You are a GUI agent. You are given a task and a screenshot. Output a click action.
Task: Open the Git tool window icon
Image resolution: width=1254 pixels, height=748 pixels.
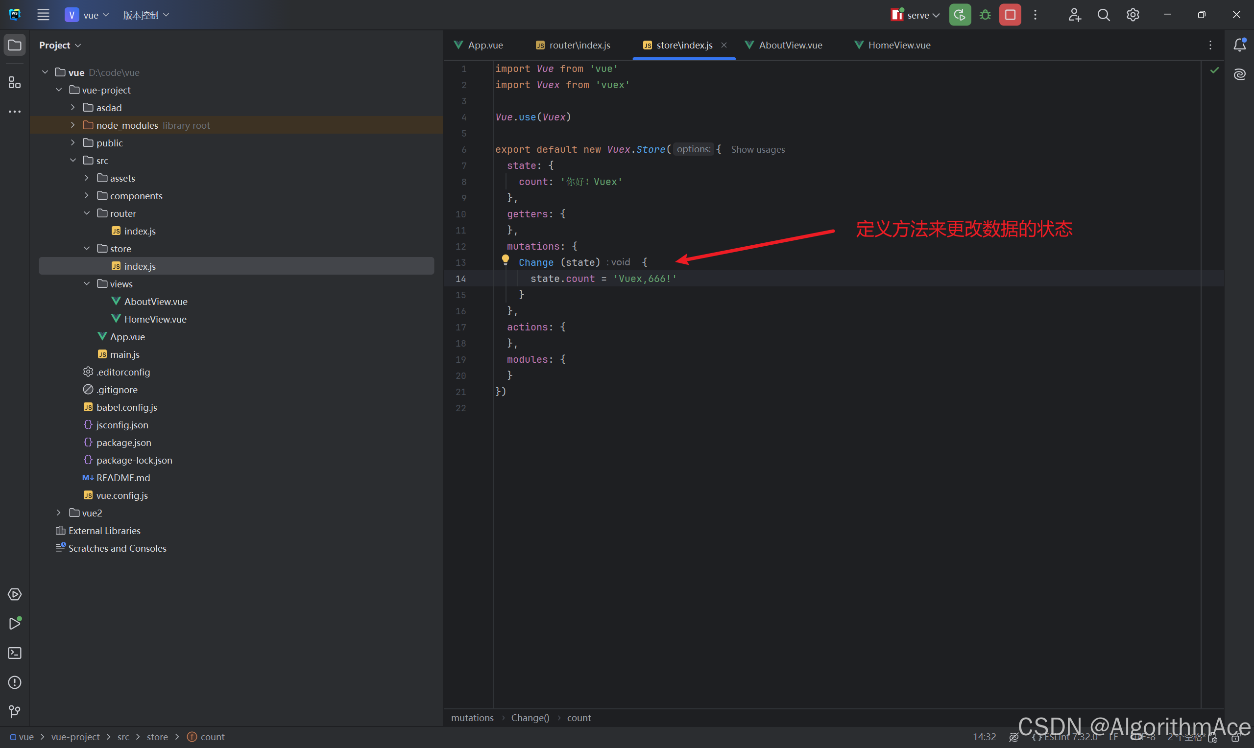pyautogui.click(x=15, y=712)
